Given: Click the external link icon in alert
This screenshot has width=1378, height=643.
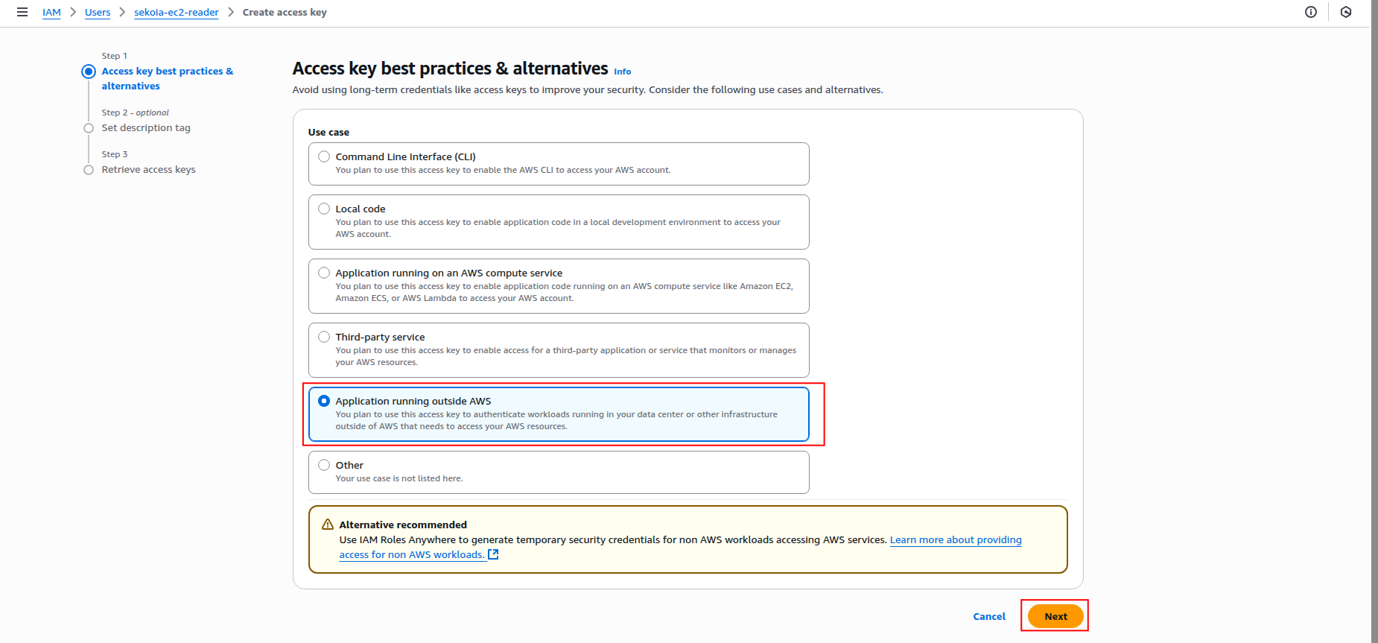Looking at the screenshot, I should [493, 554].
